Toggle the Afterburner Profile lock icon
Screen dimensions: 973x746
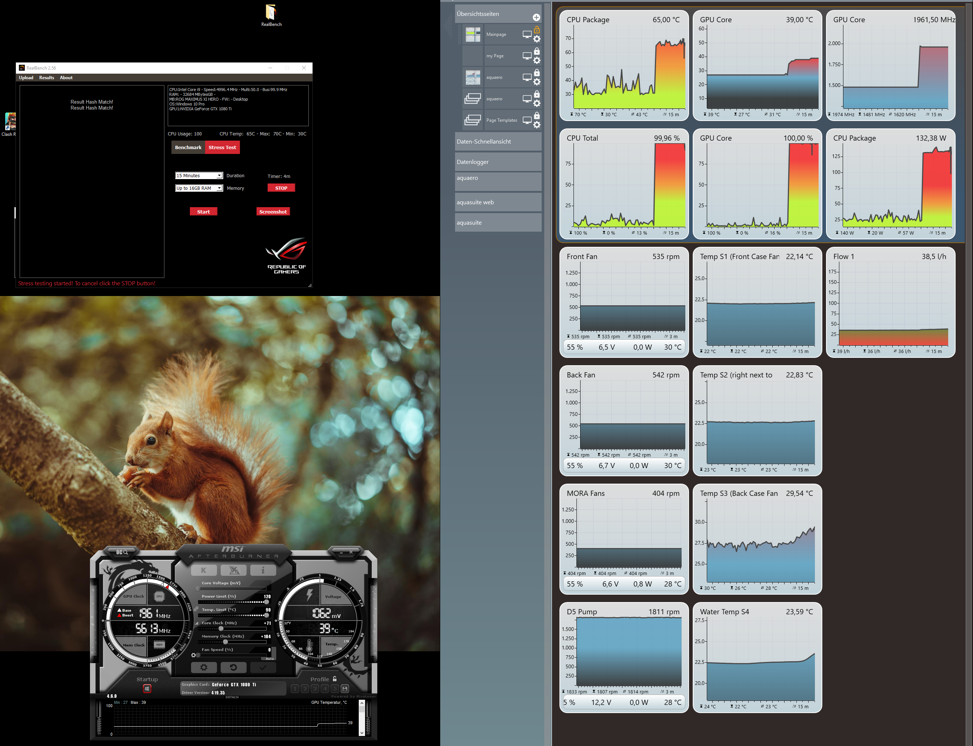tap(335, 679)
